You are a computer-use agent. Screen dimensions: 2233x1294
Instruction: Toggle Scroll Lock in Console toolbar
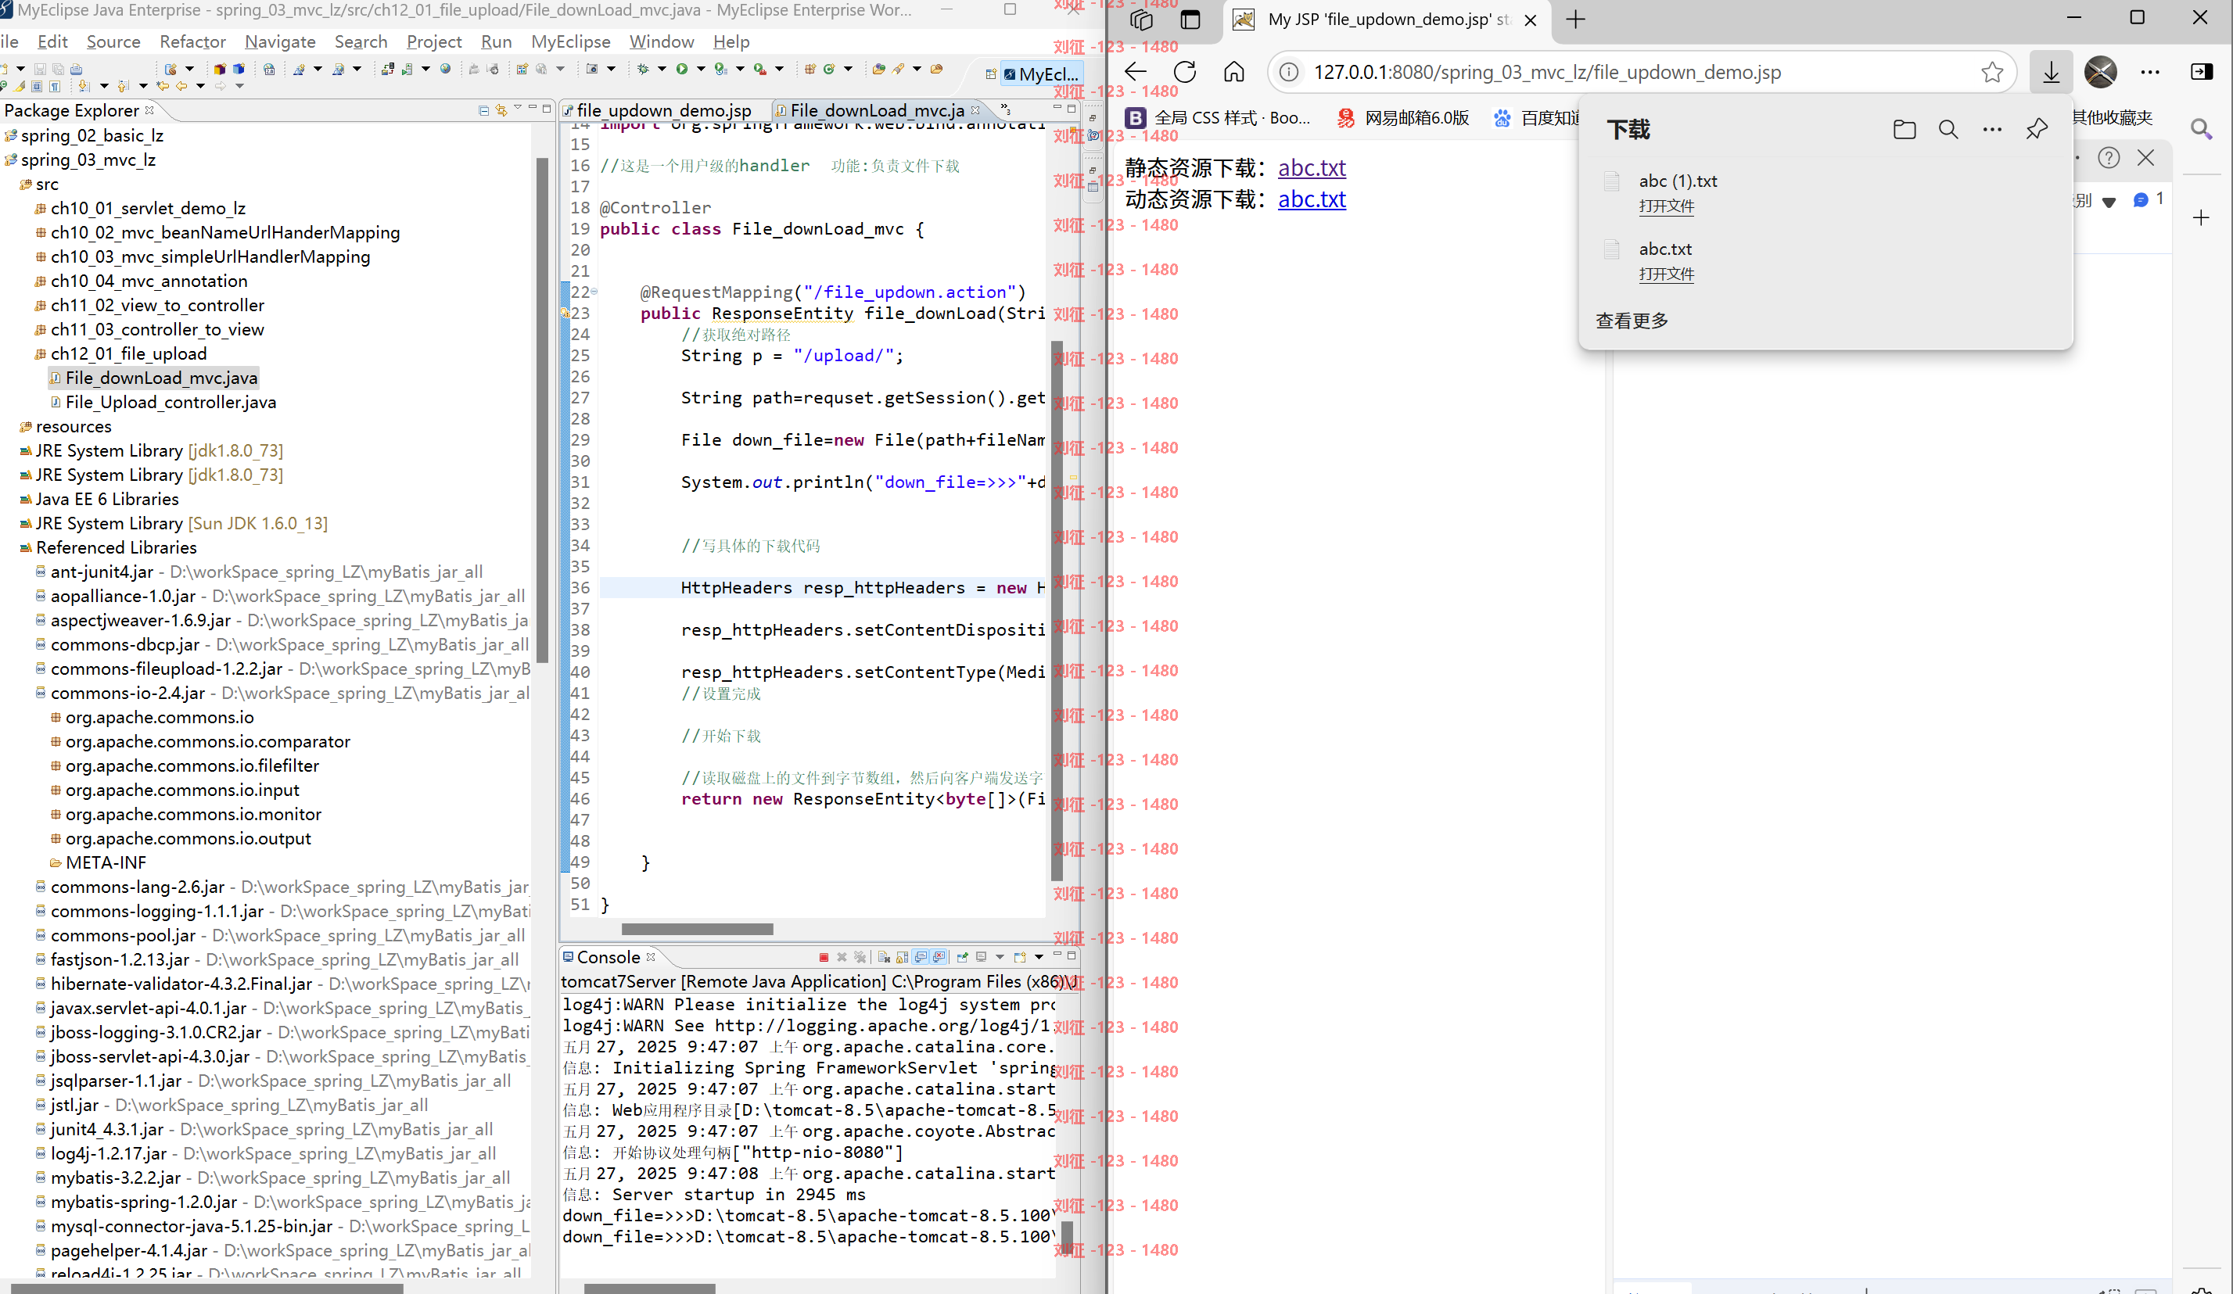903,958
